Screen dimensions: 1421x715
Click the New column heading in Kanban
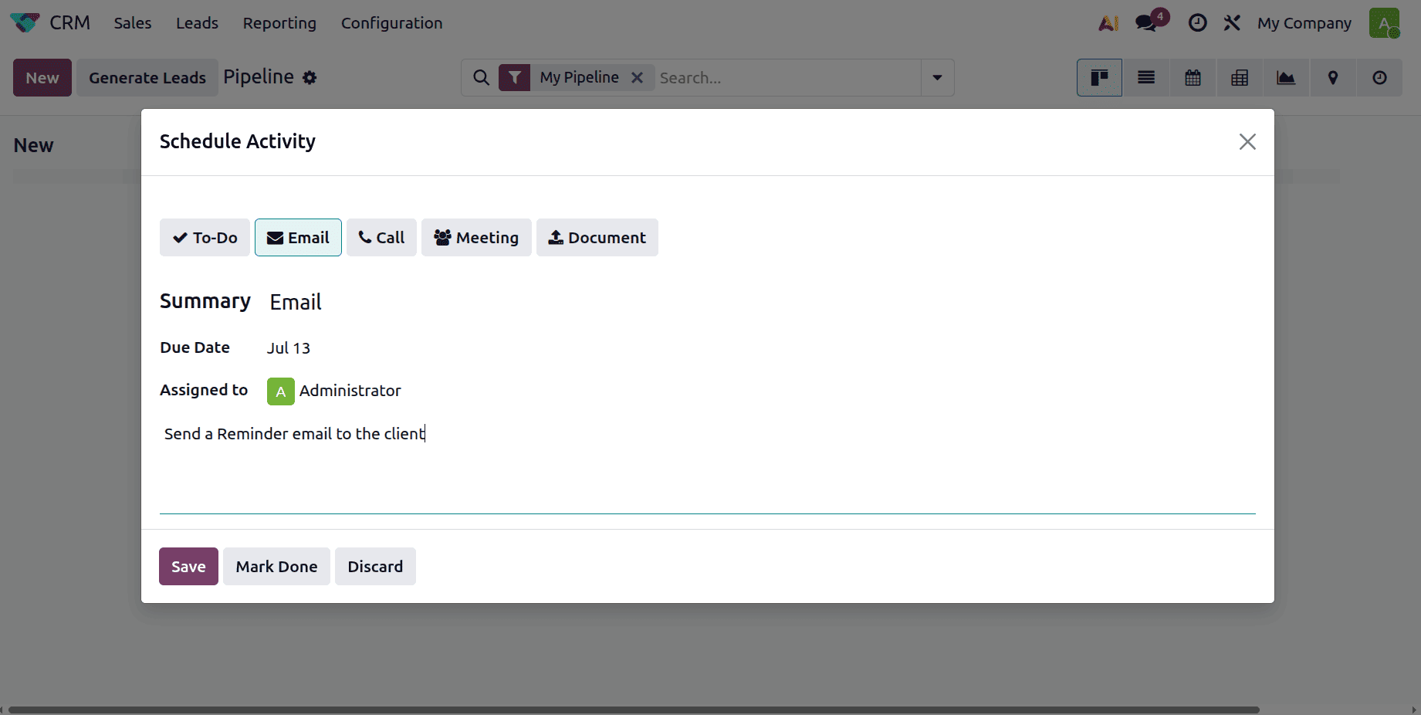coord(34,146)
